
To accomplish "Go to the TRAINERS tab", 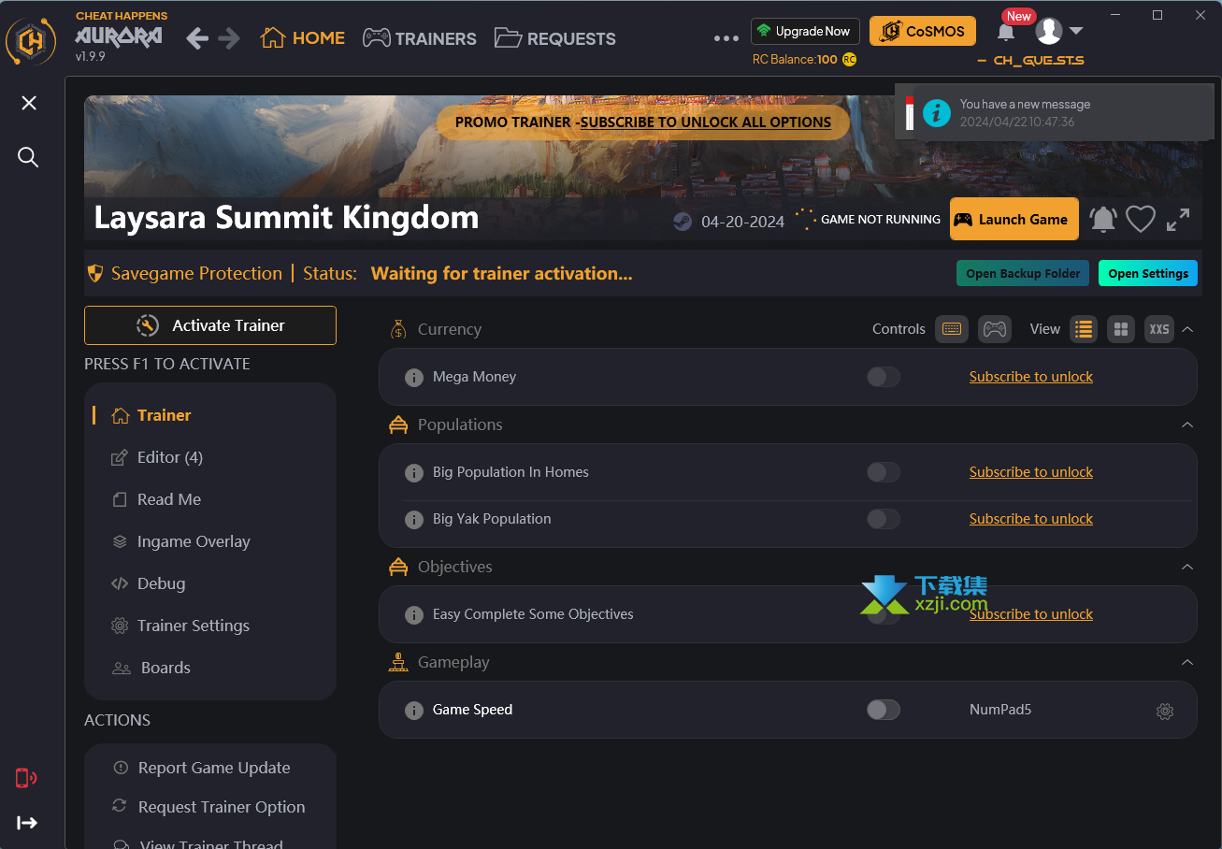I will click(x=420, y=38).
